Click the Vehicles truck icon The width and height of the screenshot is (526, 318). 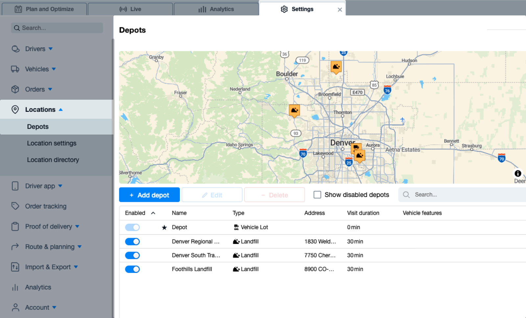tap(15, 69)
